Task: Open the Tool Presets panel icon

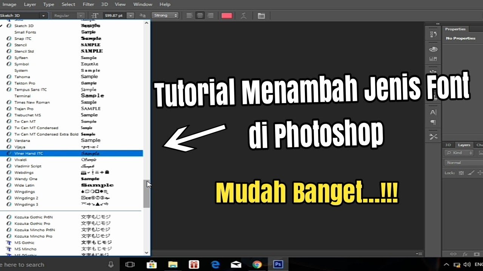Action: (x=433, y=137)
